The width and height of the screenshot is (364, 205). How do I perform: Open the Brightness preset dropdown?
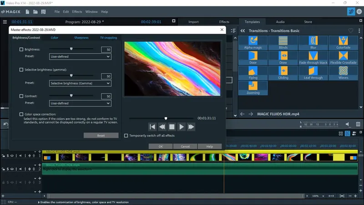[80, 57]
